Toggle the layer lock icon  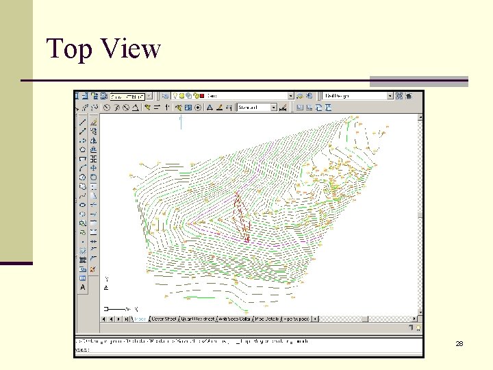pos(197,96)
